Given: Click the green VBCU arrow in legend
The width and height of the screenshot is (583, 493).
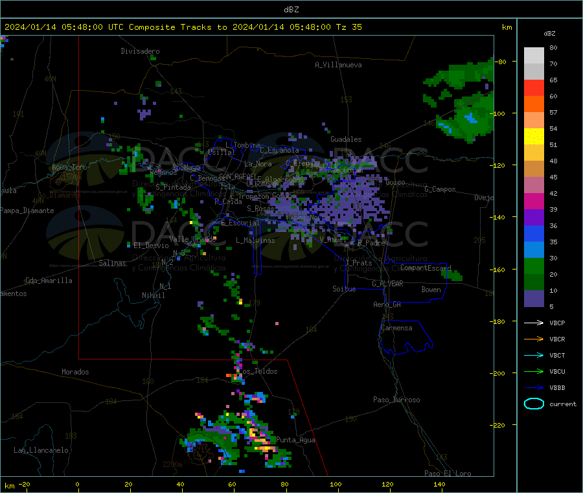Looking at the screenshot, I should pyautogui.click(x=534, y=371).
